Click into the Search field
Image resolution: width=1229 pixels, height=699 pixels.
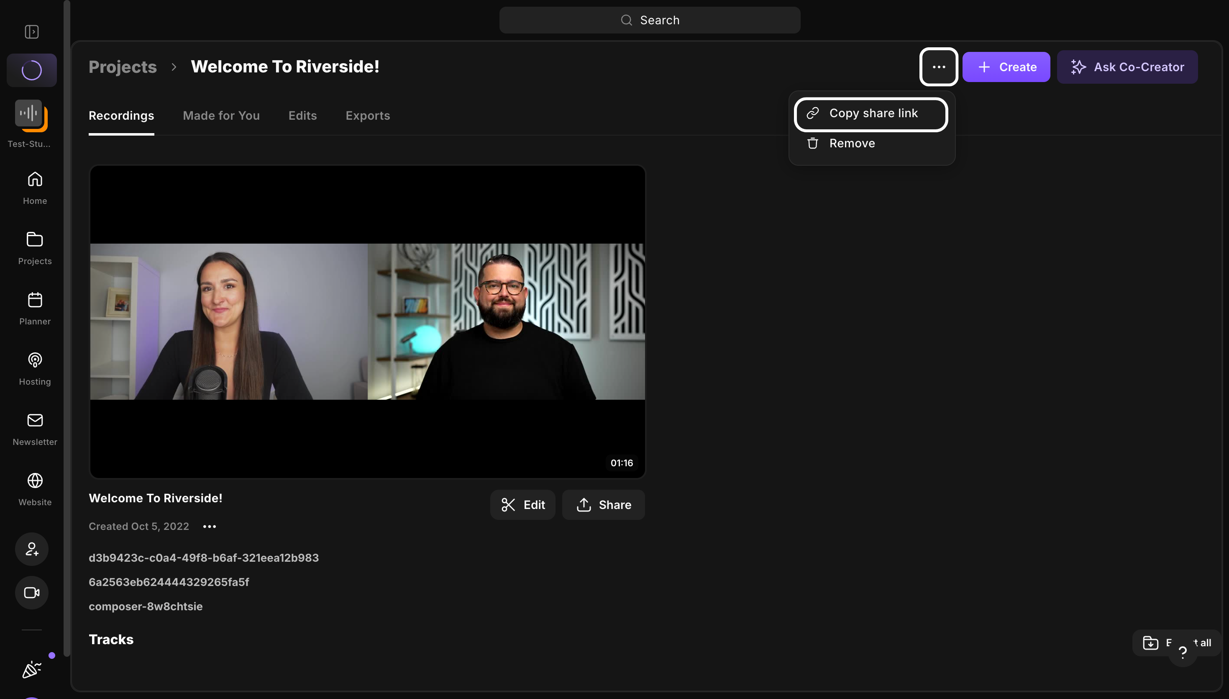pyautogui.click(x=650, y=20)
